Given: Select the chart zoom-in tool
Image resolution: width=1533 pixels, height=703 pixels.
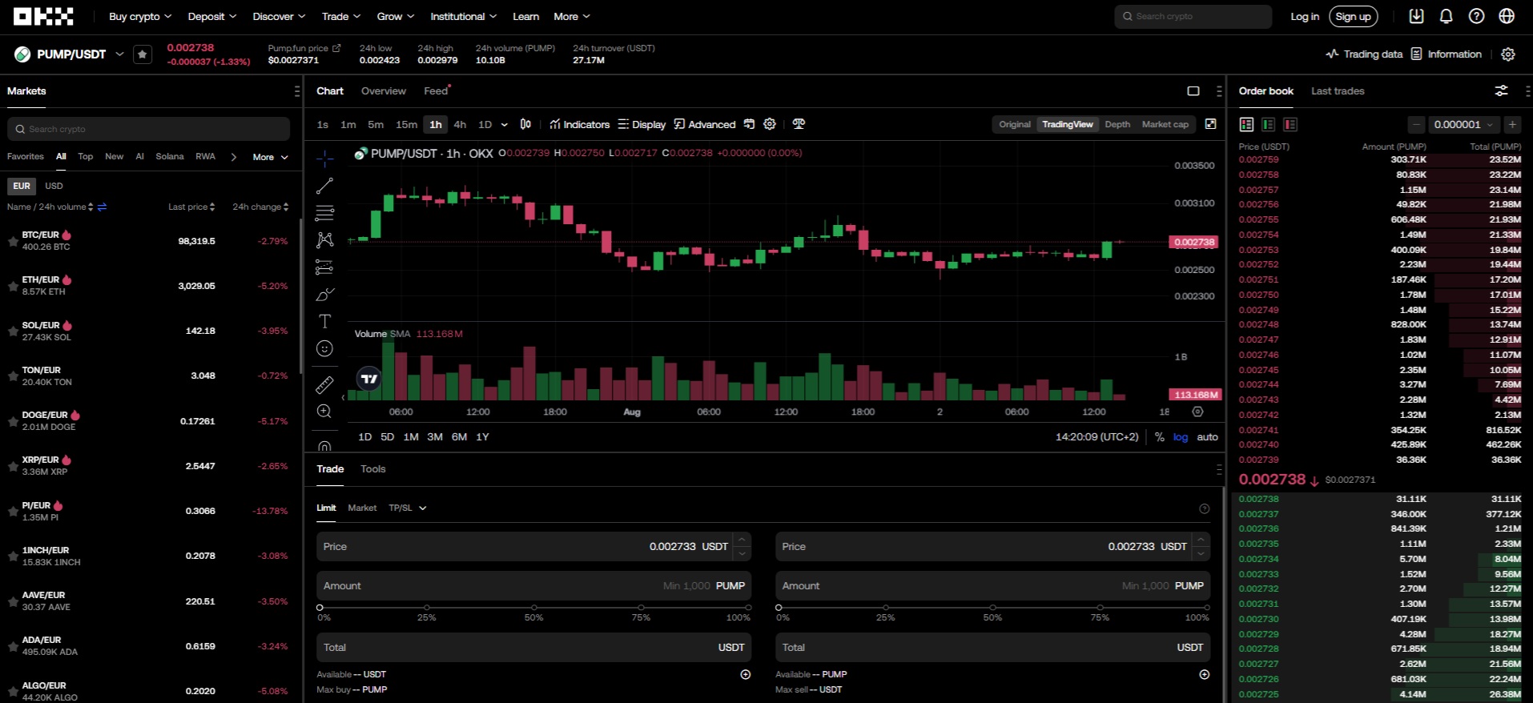Looking at the screenshot, I should pyautogui.click(x=324, y=412).
